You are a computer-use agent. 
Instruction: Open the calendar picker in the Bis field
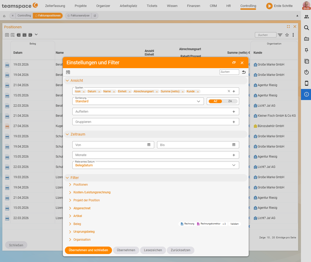pos(234,145)
